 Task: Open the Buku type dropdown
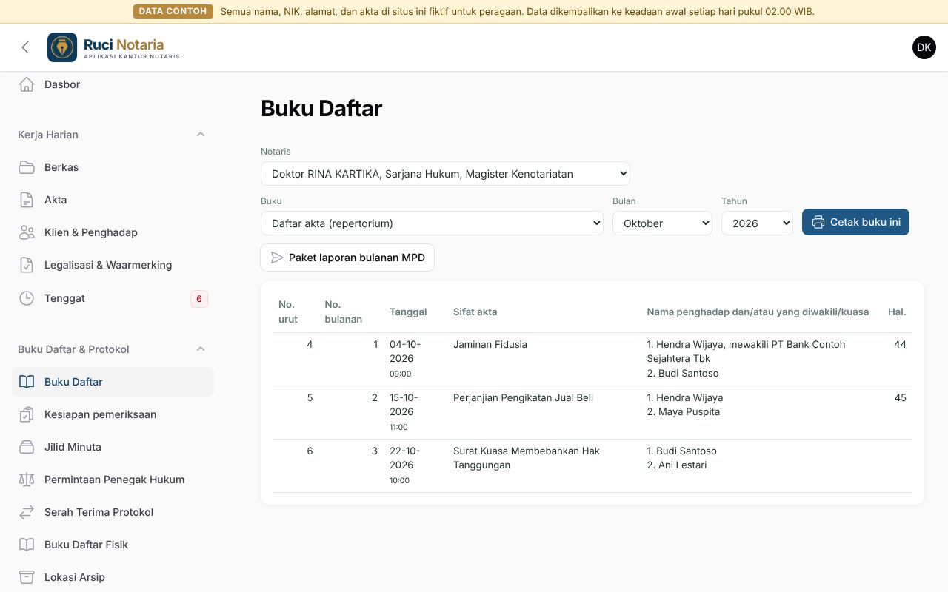tap(432, 223)
